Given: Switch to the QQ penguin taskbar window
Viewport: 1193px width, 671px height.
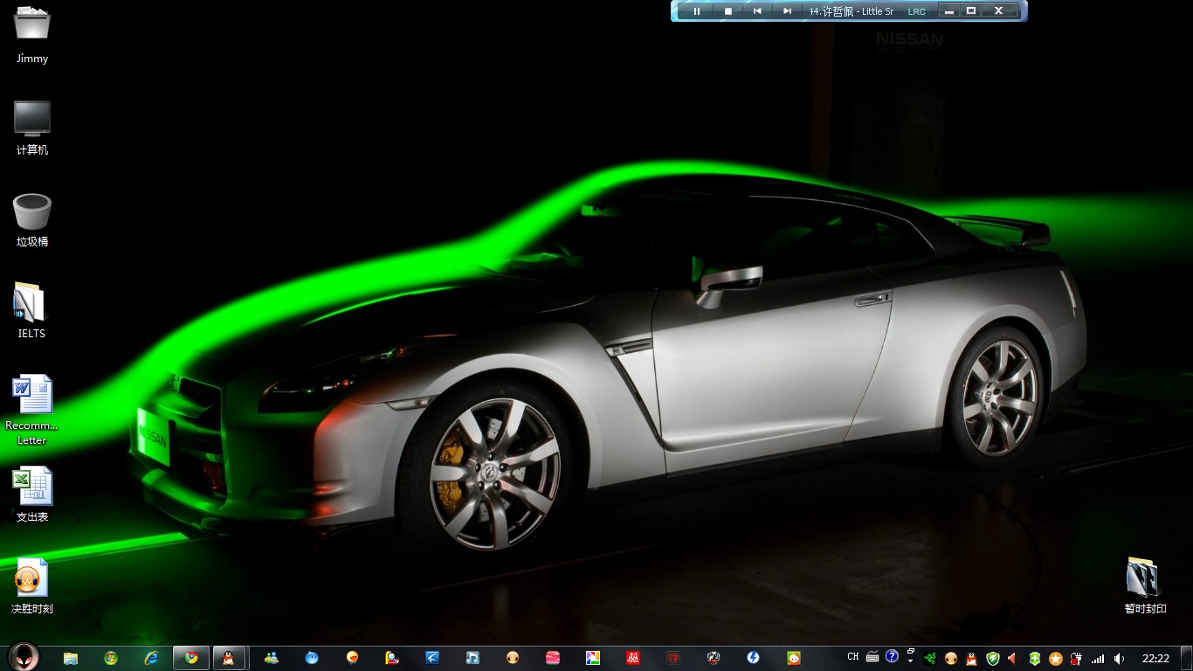Looking at the screenshot, I should [229, 658].
